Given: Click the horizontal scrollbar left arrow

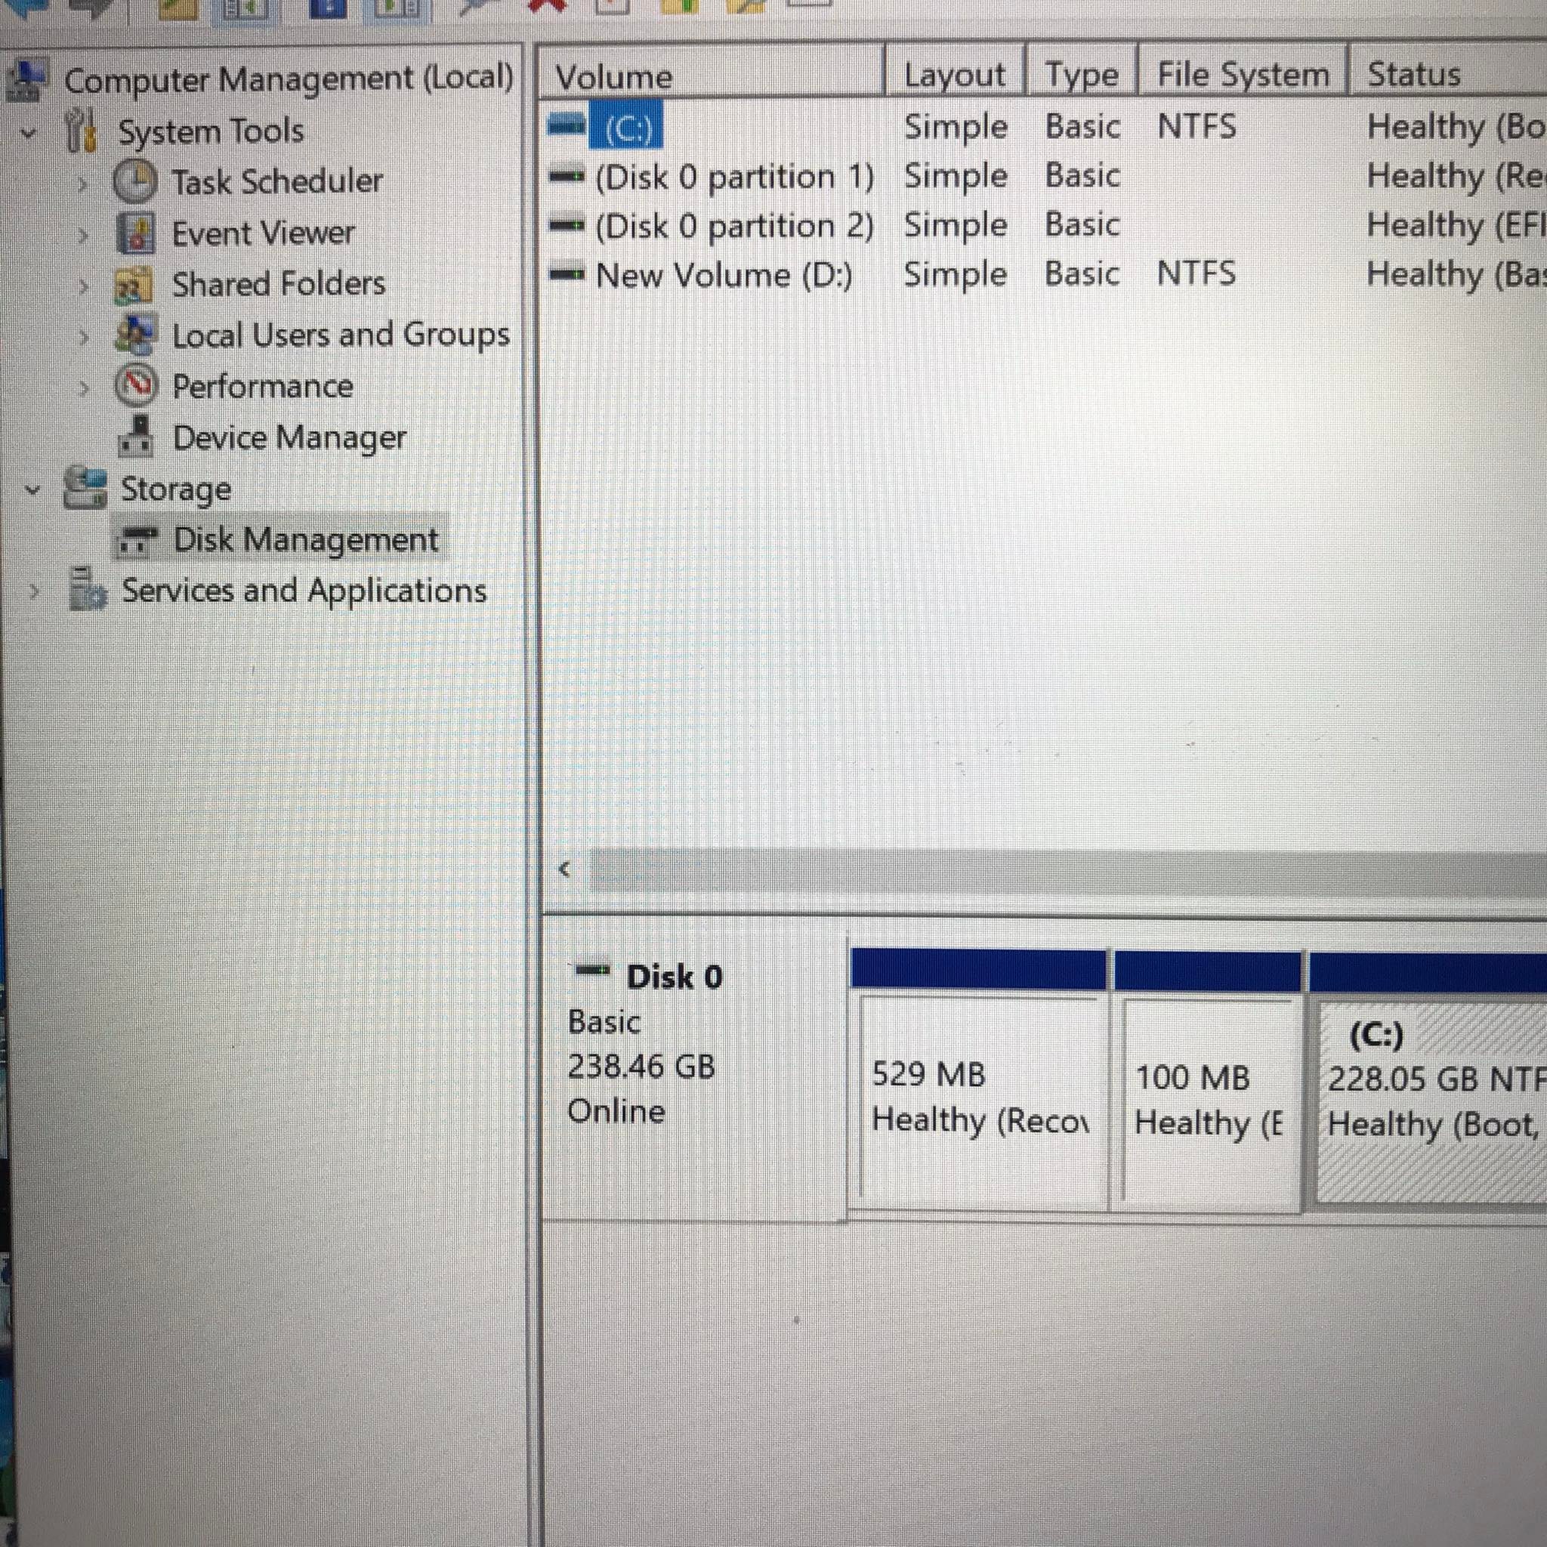Looking at the screenshot, I should pyautogui.click(x=564, y=869).
